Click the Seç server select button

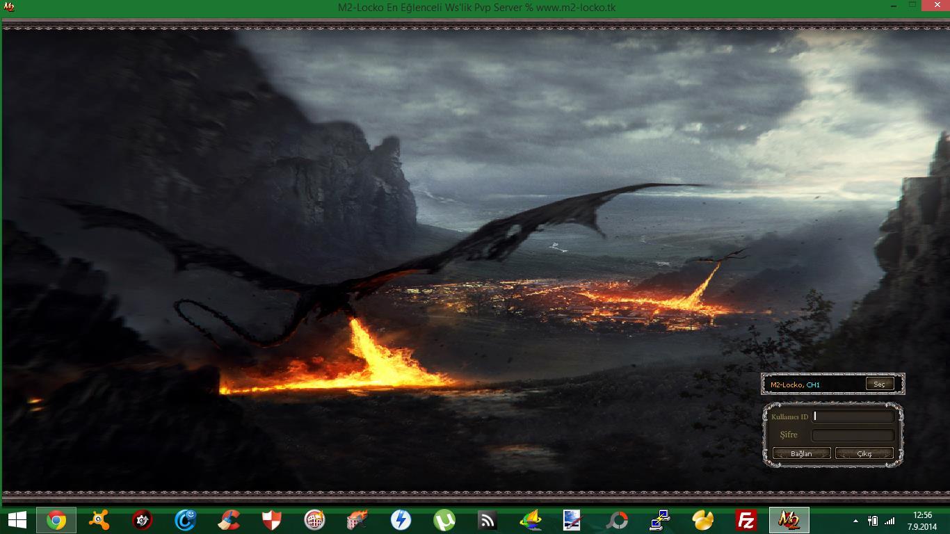879,384
